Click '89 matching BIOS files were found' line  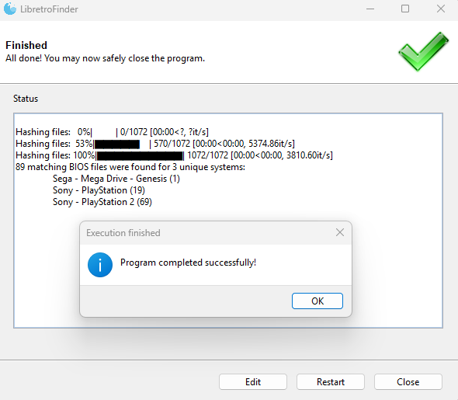pyautogui.click(x=130, y=167)
